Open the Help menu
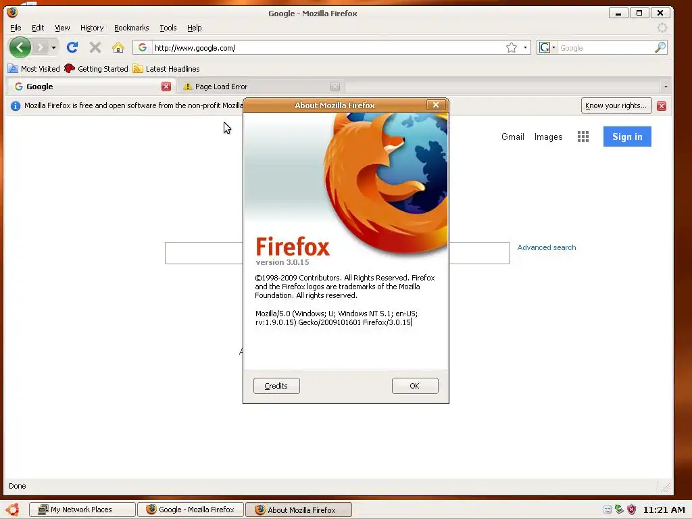 pyautogui.click(x=194, y=28)
